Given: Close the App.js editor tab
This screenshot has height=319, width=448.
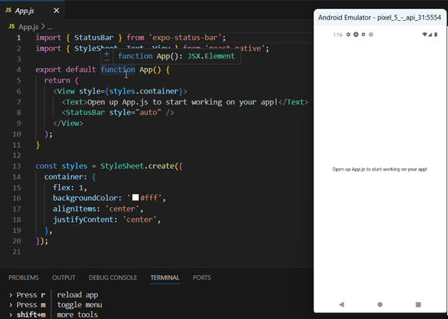Looking at the screenshot, I should 57,10.
